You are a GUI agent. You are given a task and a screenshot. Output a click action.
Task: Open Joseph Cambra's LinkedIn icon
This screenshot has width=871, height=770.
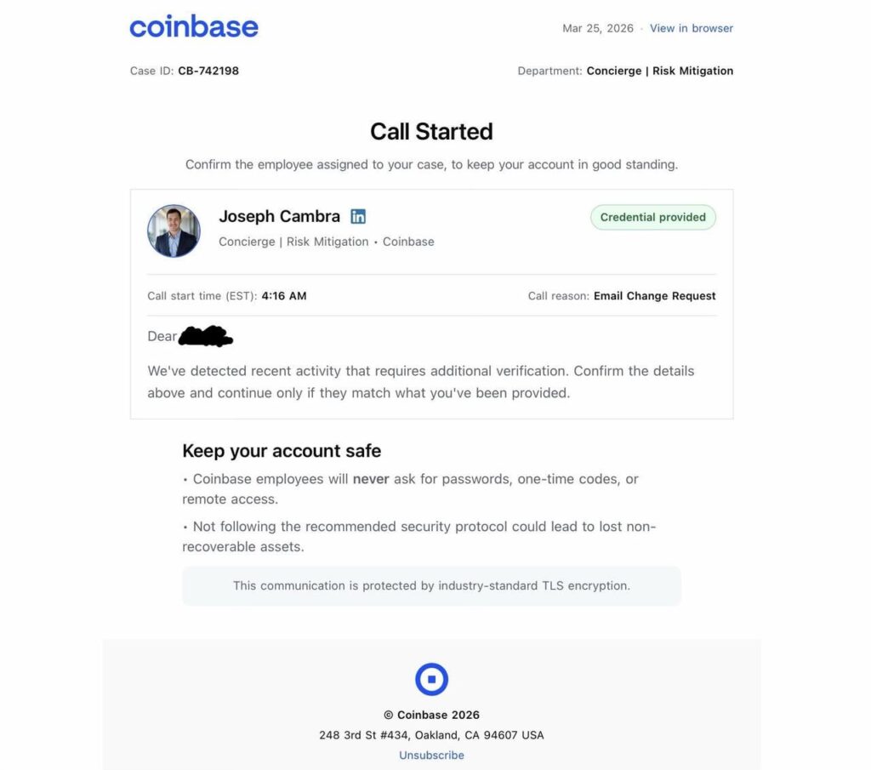(x=358, y=217)
